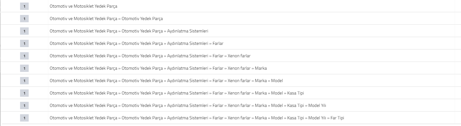Click the badge for the row ending Kasa Tipi
The image size is (461, 126).
[24, 93]
